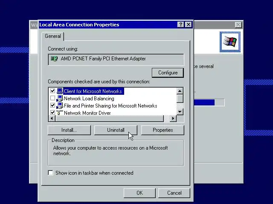The width and height of the screenshot is (273, 204).
Task: Click the background wizard window's close button
Action: click(238, 25)
